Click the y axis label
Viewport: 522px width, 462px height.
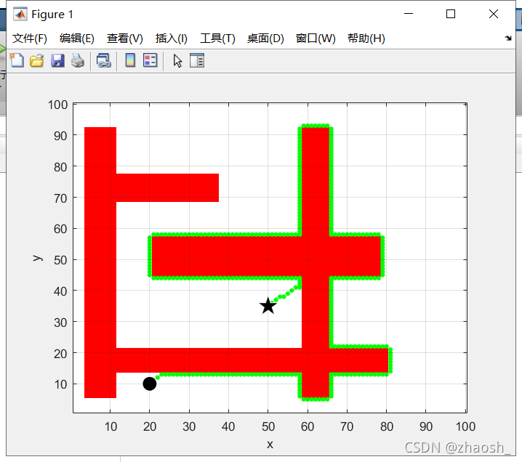click(x=37, y=258)
